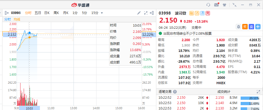This screenshot has width=263, height=110.
Task: Click the 交易所 value HKEX
Action: click(x=221, y=83)
